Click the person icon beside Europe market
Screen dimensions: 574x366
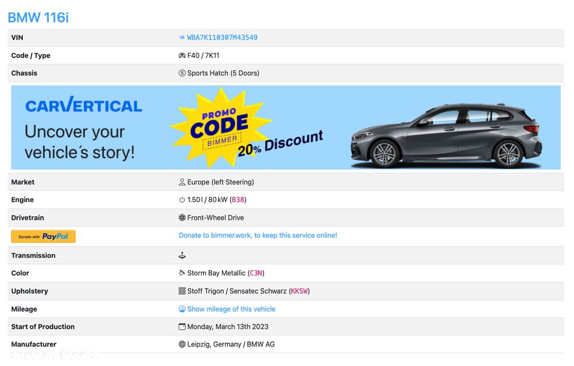(x=182, y=182)
